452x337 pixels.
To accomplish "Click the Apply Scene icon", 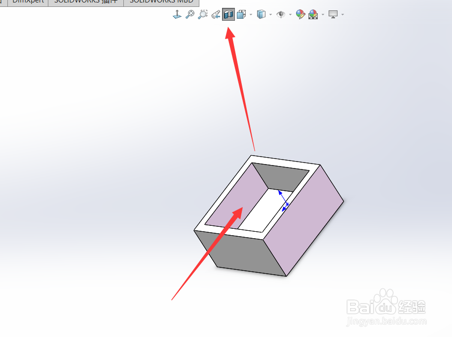I will 313,14.
